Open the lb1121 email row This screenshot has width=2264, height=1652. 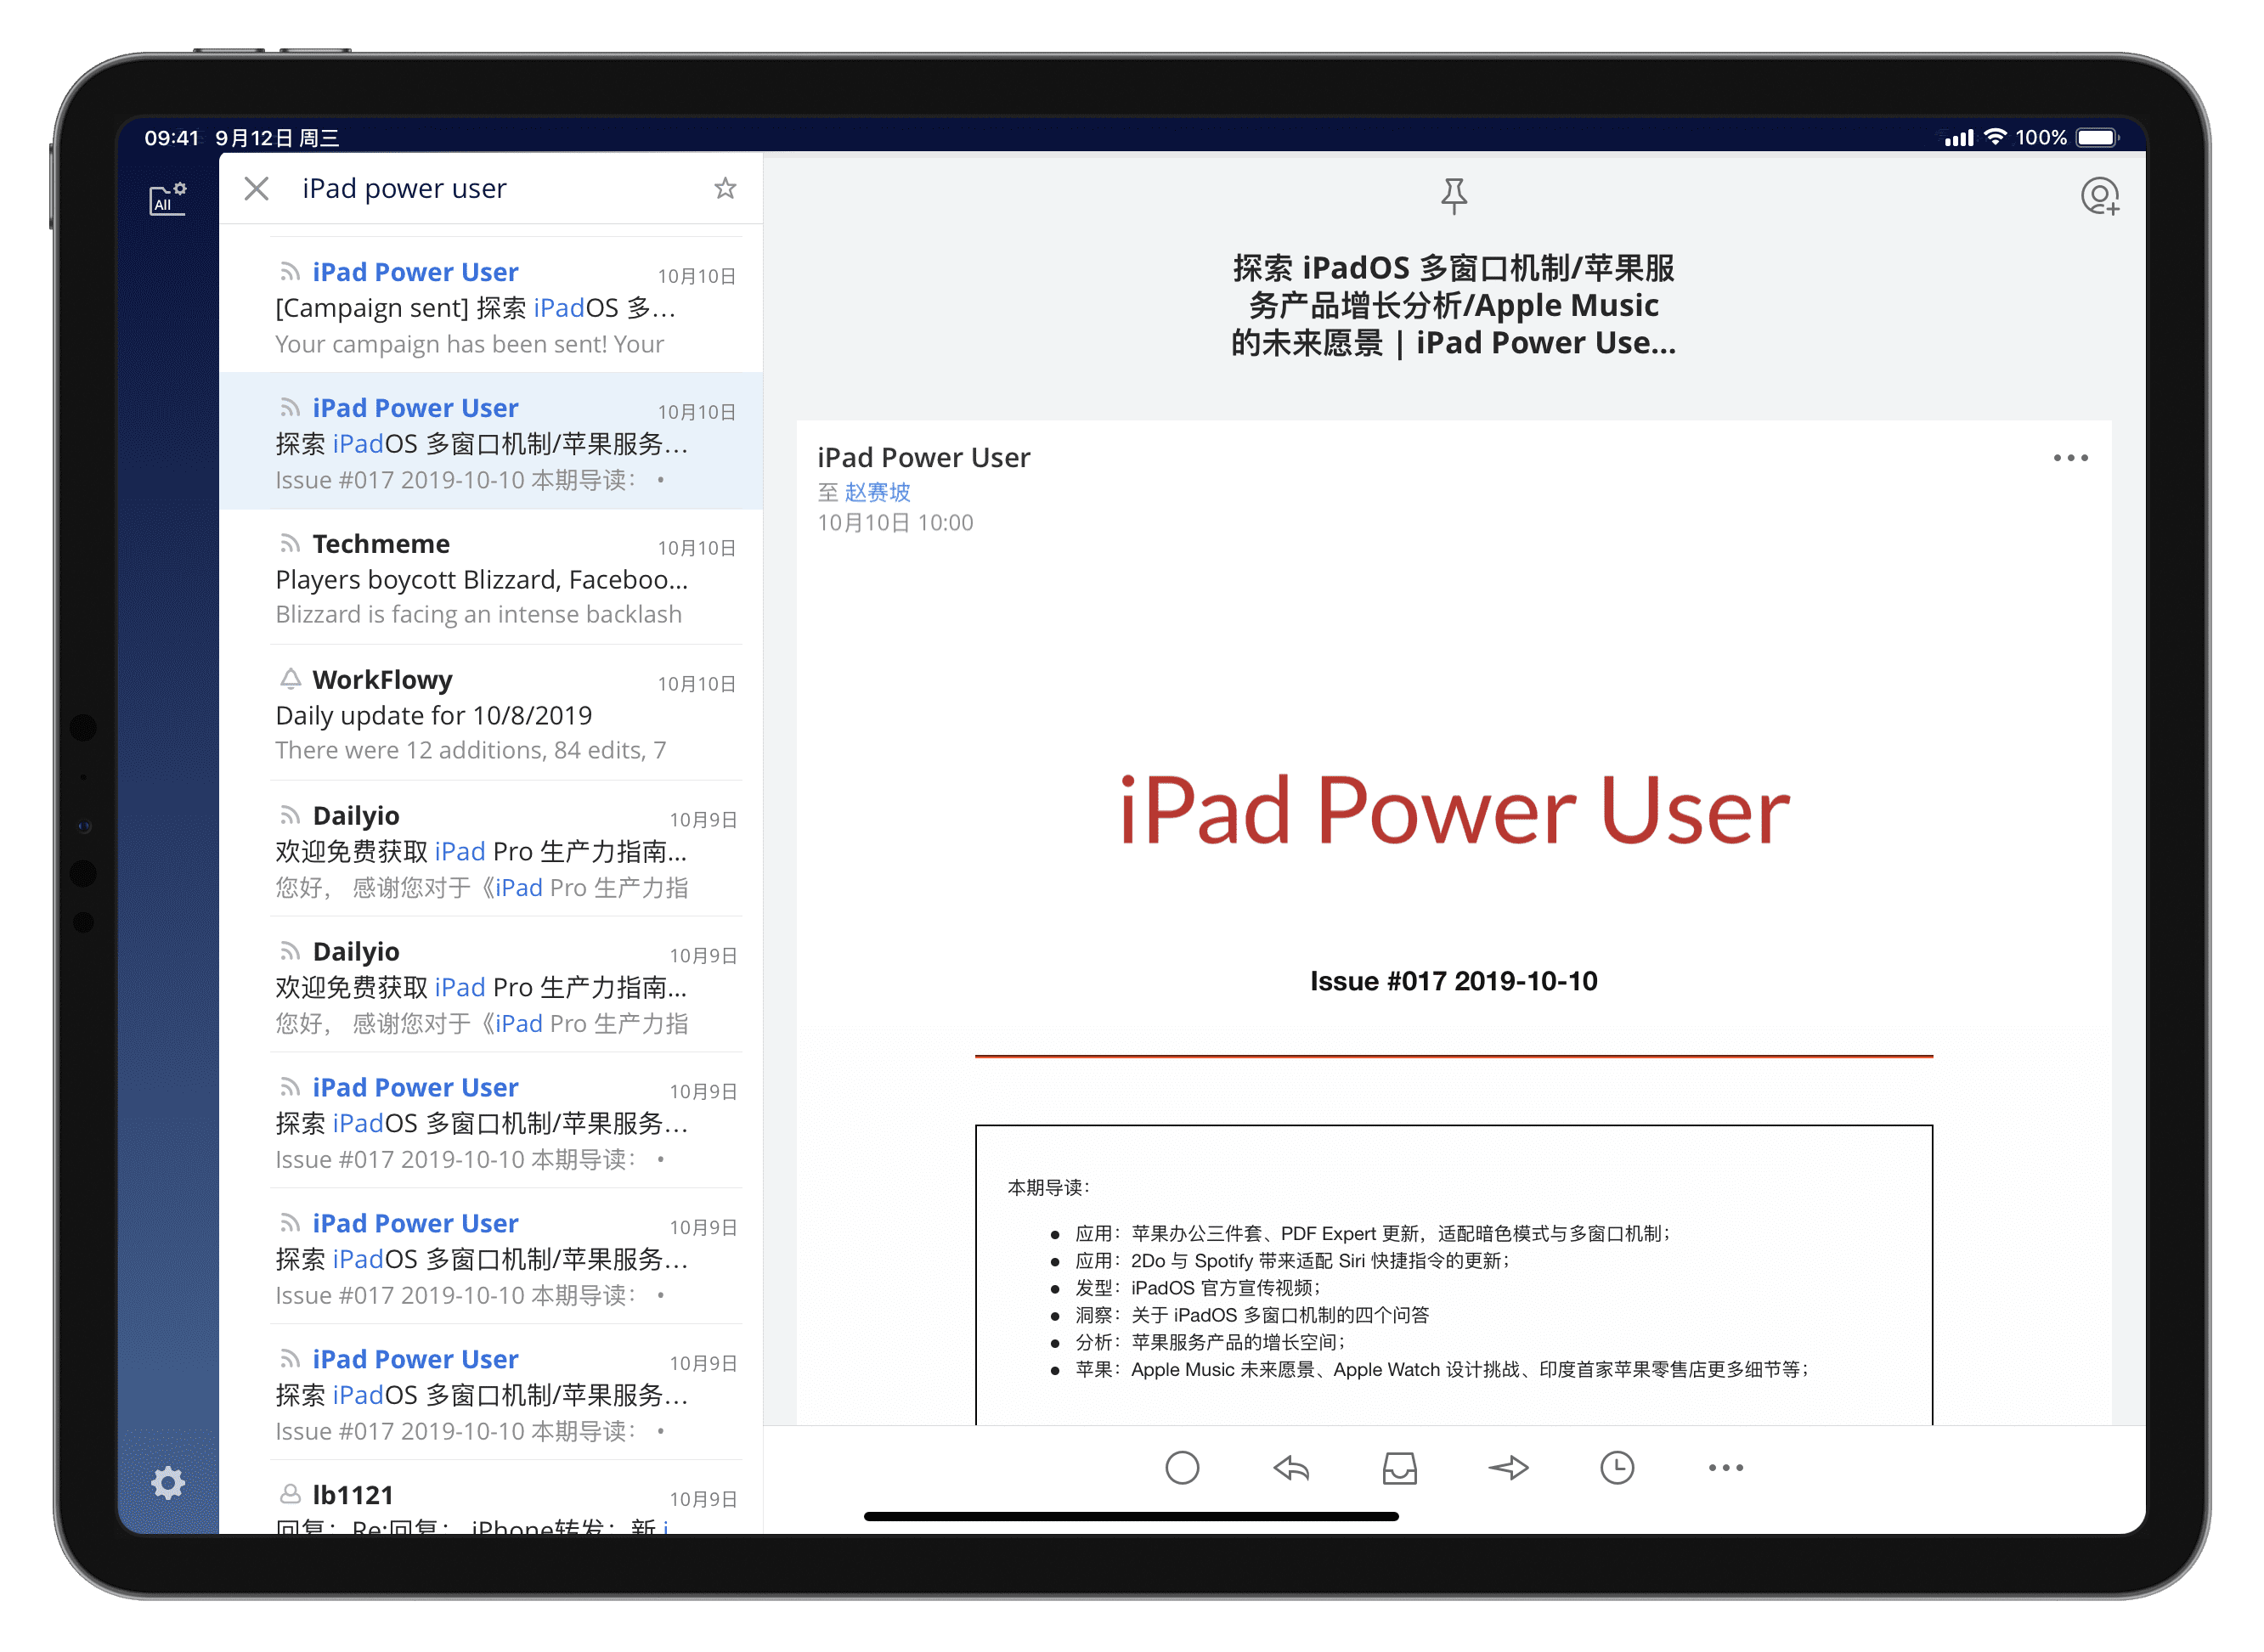click(491, 1497)
